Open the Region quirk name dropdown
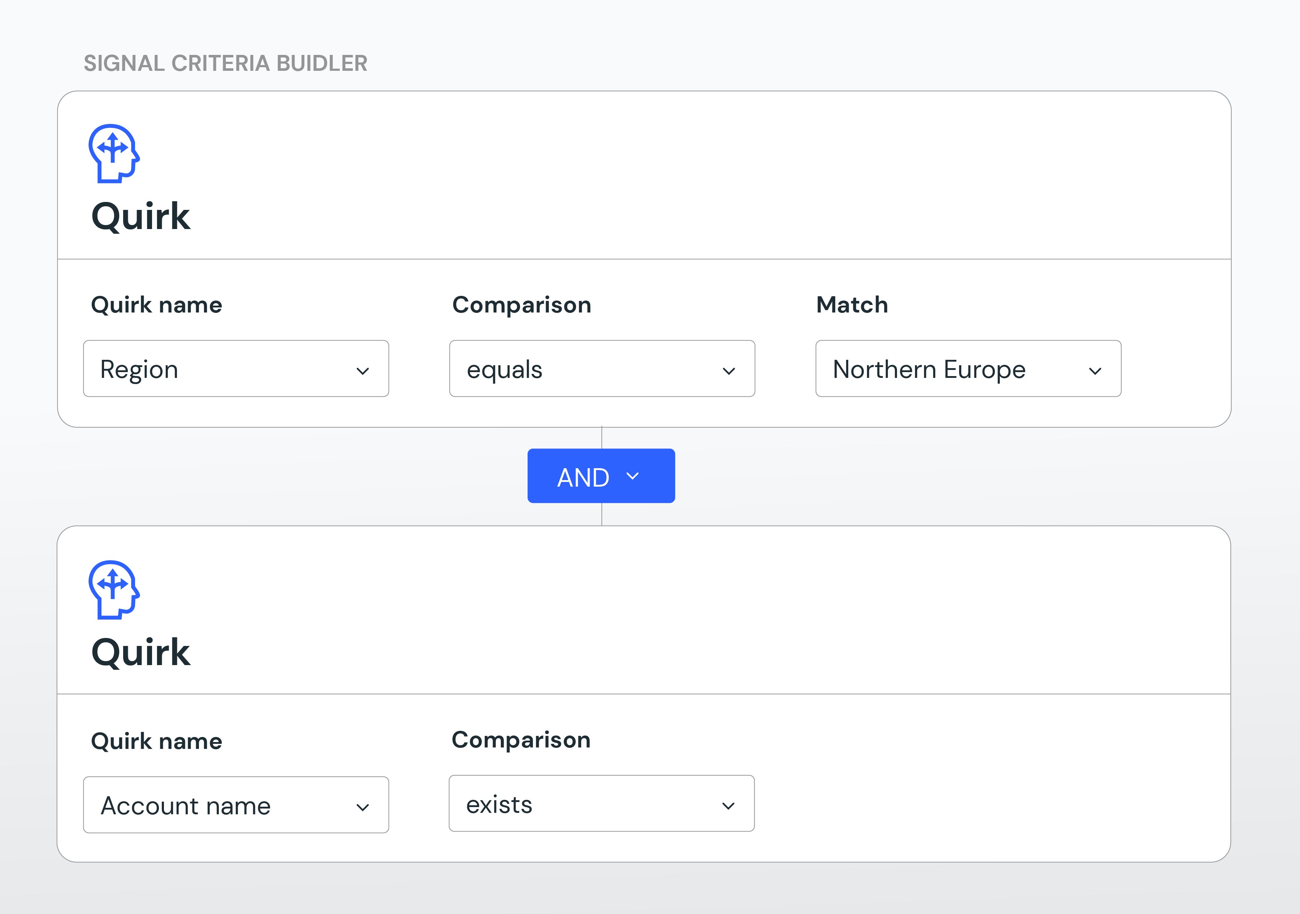 click(x=236, y=369)
